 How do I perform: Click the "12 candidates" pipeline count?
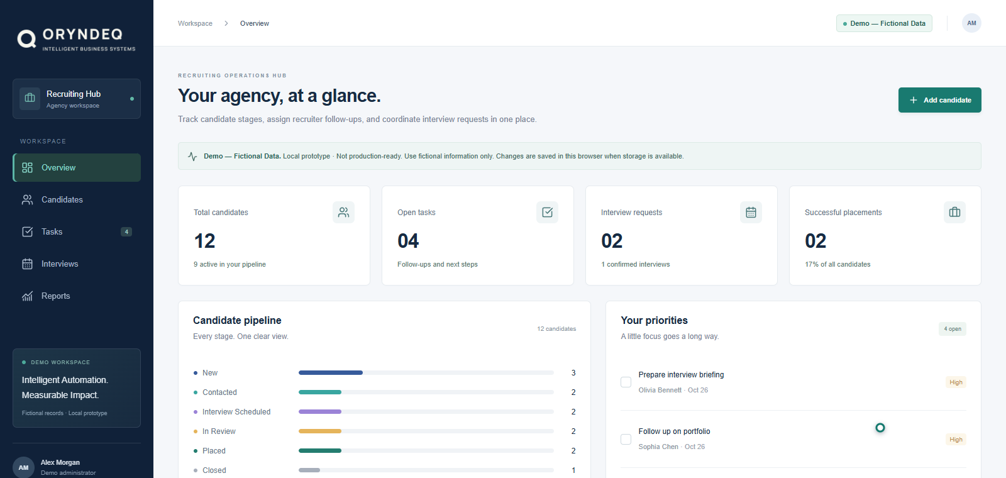tap(556, 329)
